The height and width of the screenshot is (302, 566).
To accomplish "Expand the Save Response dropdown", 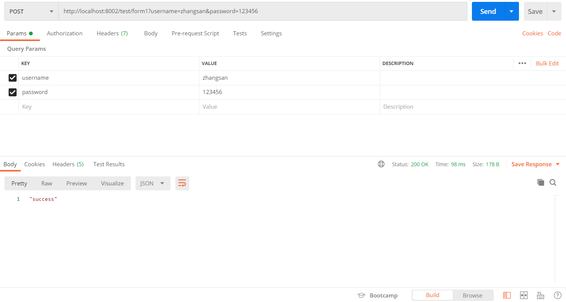I will click(558, 164).
